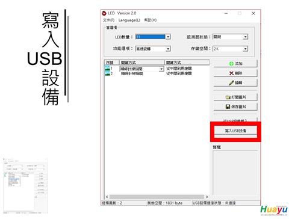This screenshot has width=292, height=219.
Task: Click the floppy disk Save Picture icon
Action: 228,106
